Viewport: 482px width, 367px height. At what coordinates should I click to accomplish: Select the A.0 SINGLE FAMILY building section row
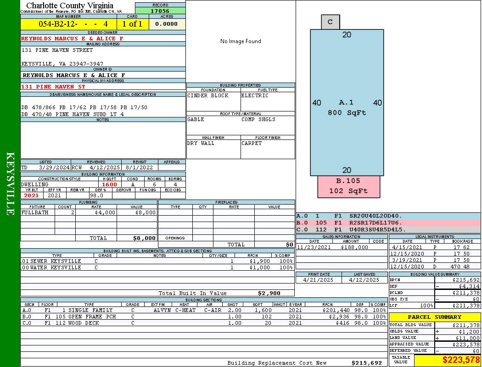coord(203,310)
